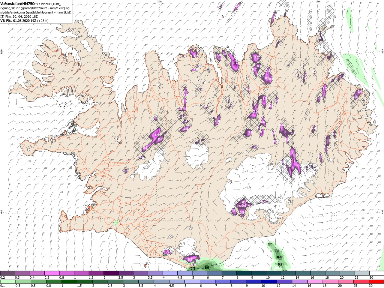Click the pale green 0.1 swatch in bottom legend
Image resolution: width=384 pixels, height=288 pixels.
point(8,282)
